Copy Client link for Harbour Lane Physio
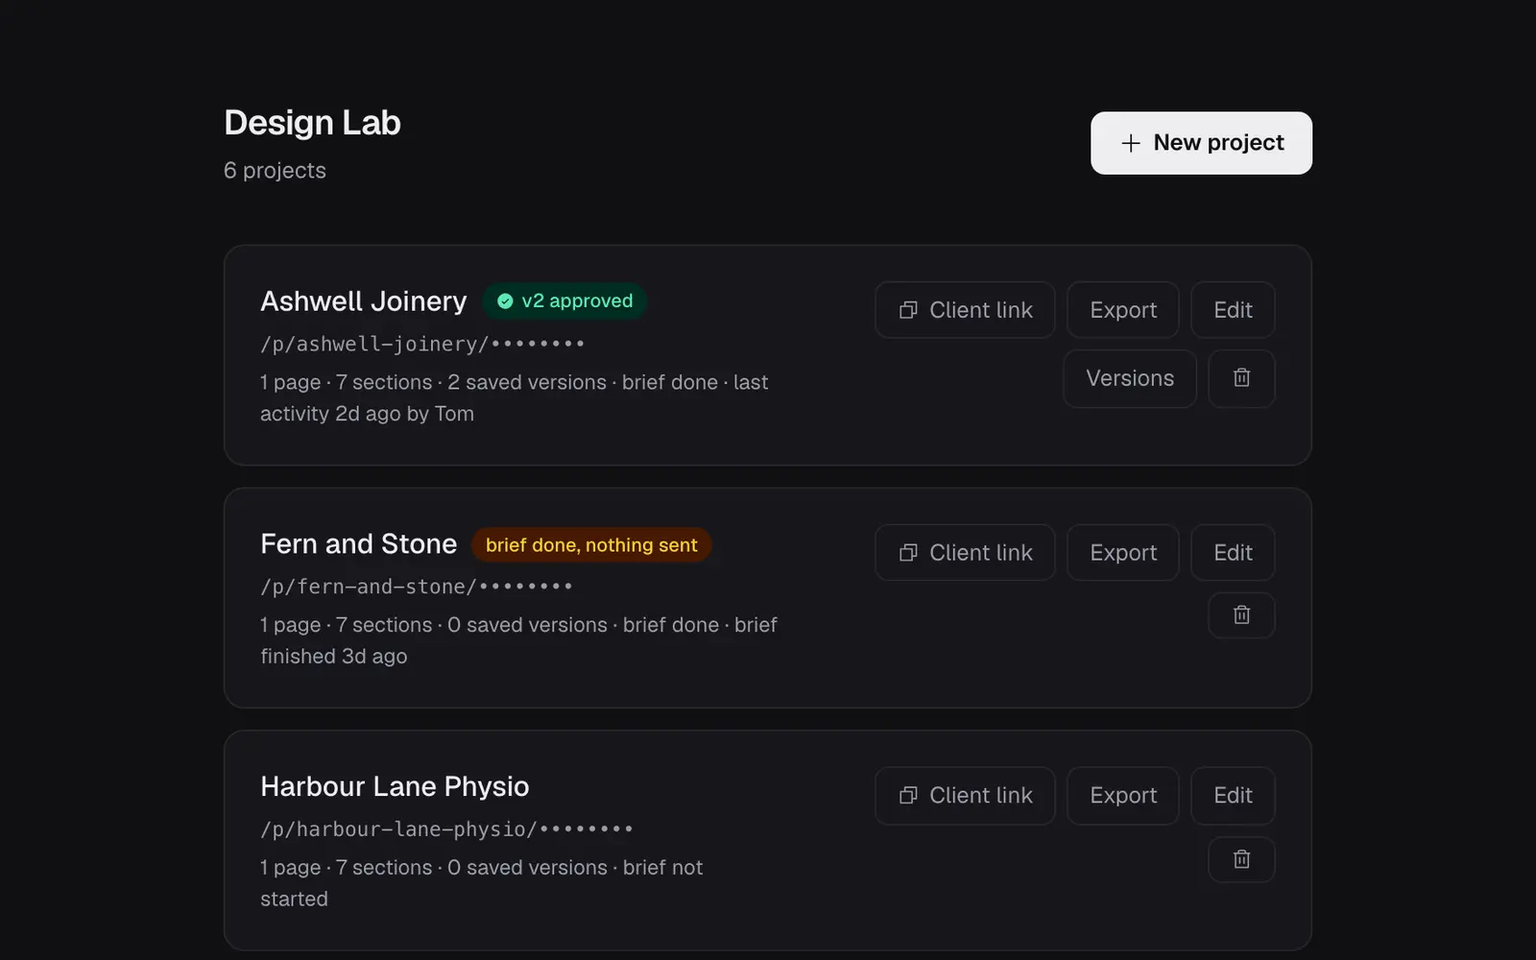 pyautogui.click(x=965, y=796)
